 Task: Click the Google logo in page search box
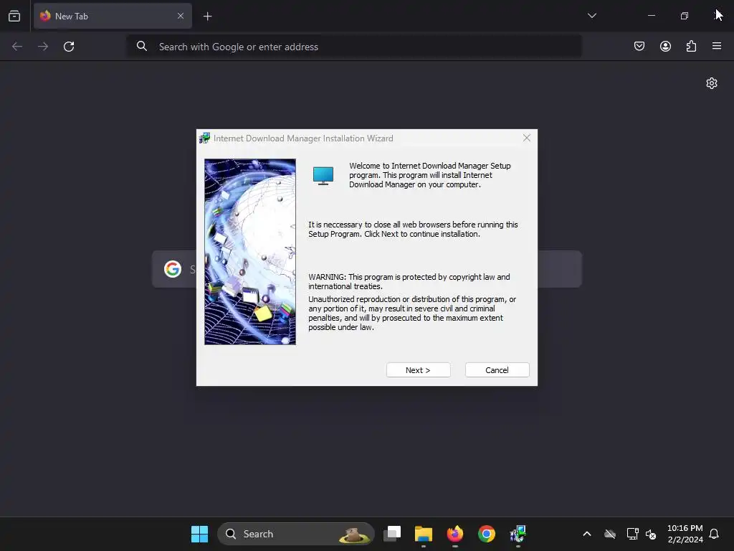tap(173, 269)
